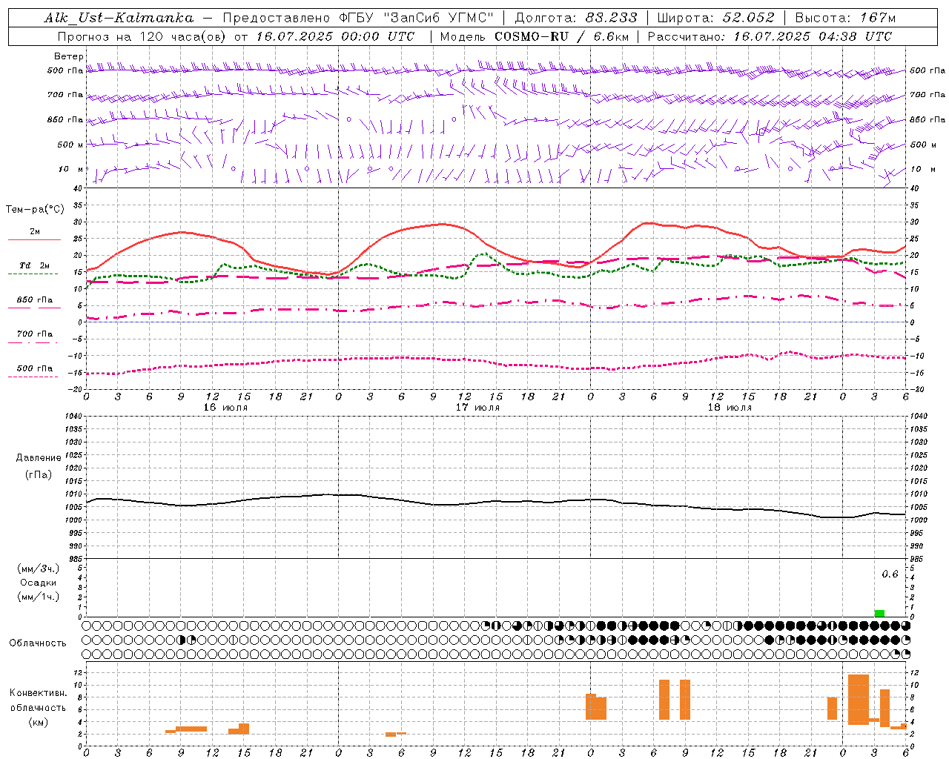
Task: Click the Ветер panel label
Action: tap(69, 56)
